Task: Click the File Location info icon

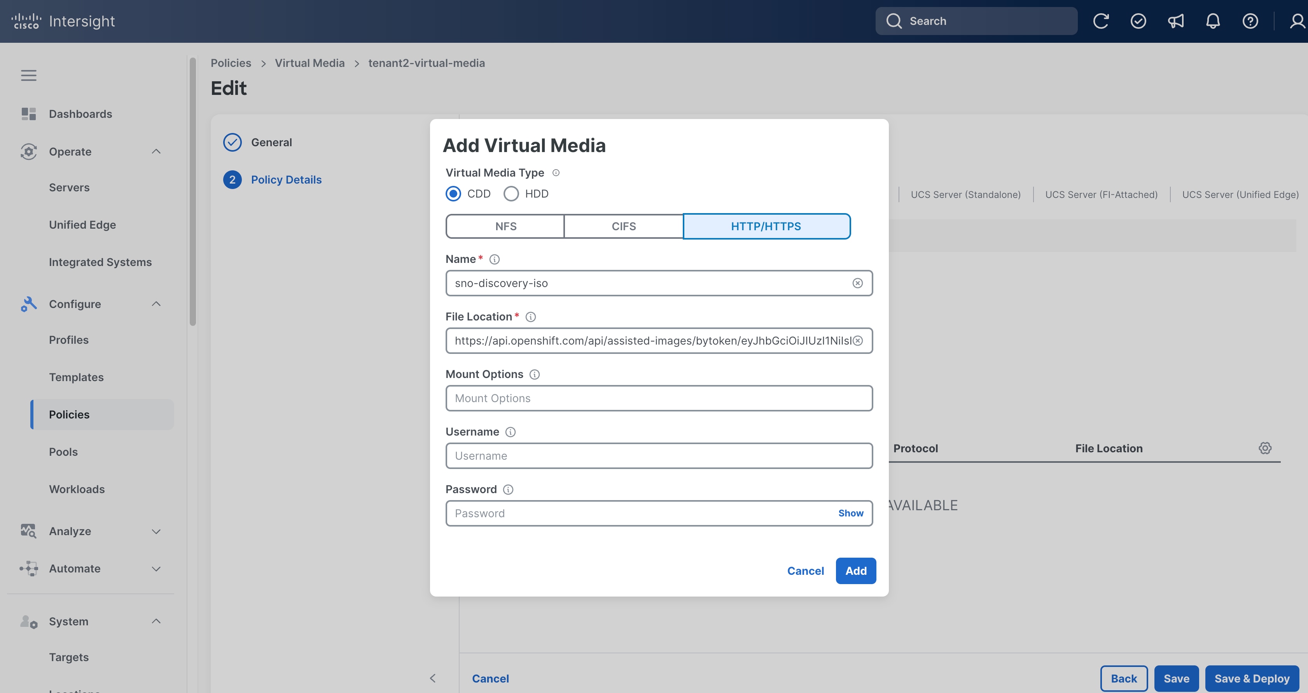Action: pyautogui.click(x=531, y=317)
